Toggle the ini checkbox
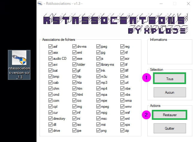The image size is (195, 142). (74, 119)
